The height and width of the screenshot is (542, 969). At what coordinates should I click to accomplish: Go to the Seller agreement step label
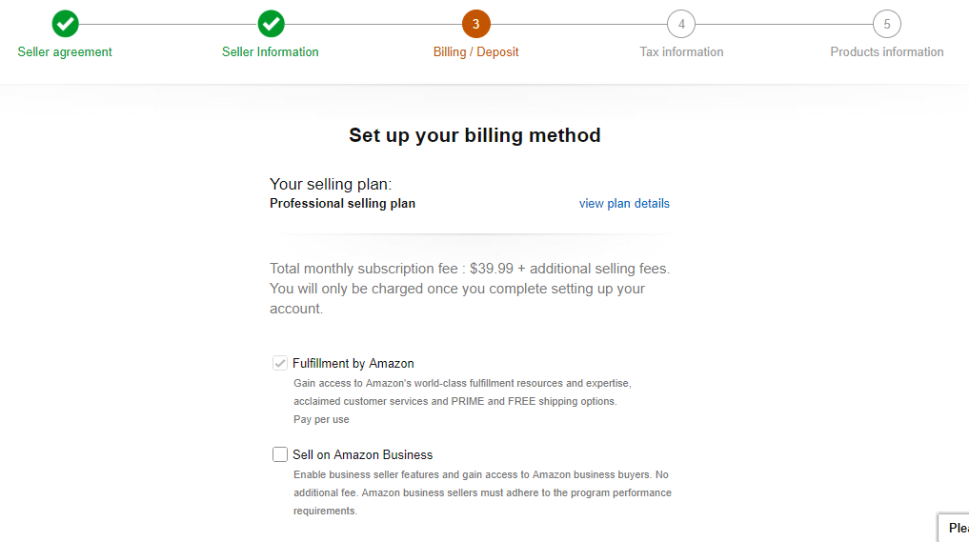point(65,51)
